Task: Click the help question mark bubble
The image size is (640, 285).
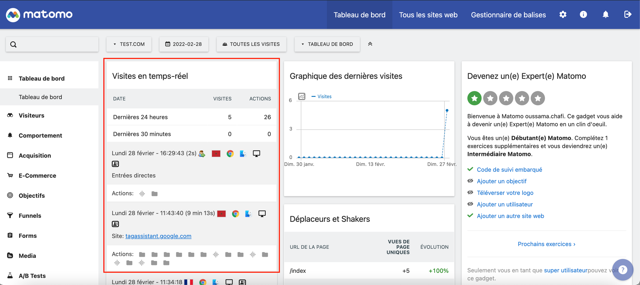Action: point(622,270)
